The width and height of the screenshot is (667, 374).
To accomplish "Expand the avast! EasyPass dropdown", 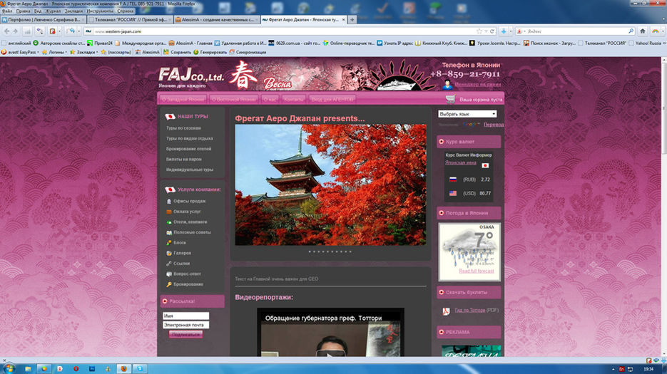I will 38,52.
